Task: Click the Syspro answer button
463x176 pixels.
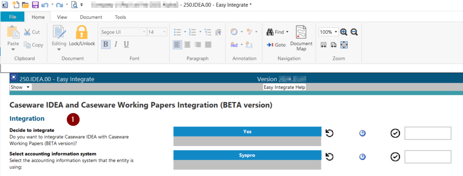Action: click(247, 155)
